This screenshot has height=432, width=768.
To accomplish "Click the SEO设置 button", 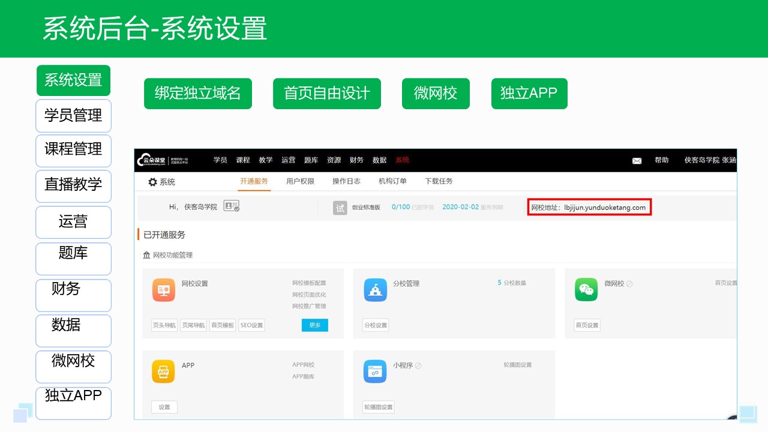I will pyautogui.click(x=252, y=325).
